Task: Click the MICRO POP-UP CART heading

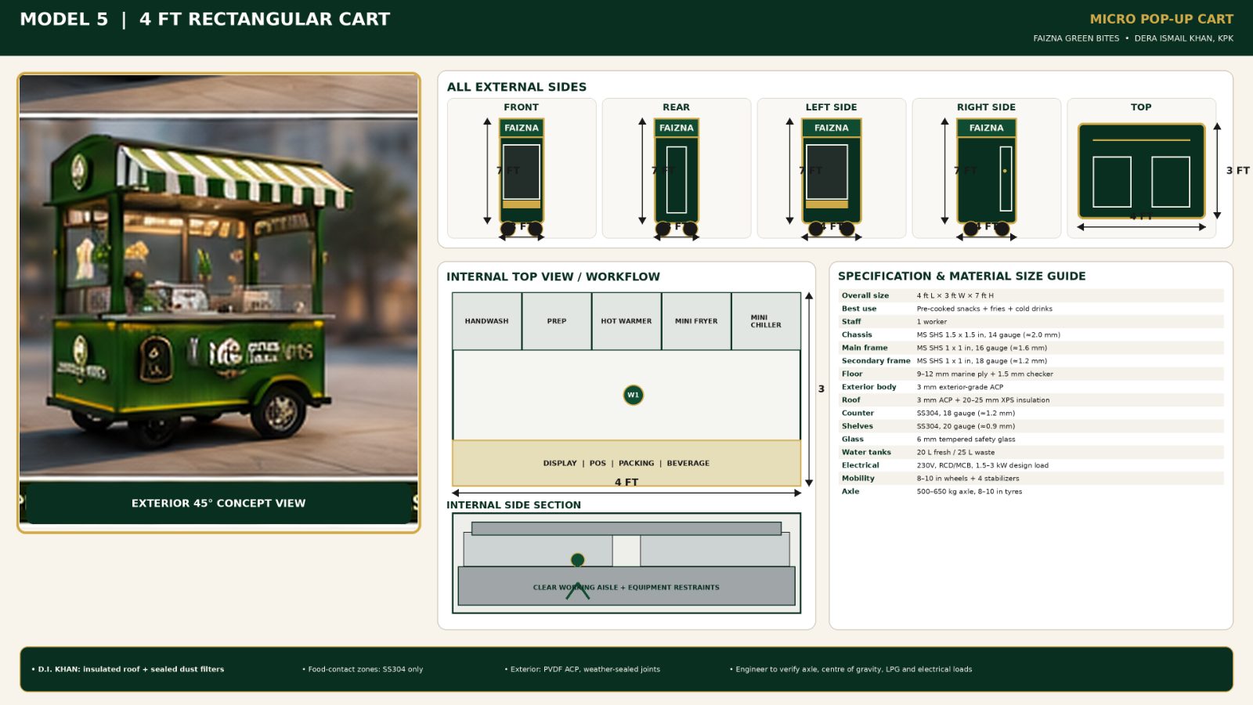Action: (1161, 19)
